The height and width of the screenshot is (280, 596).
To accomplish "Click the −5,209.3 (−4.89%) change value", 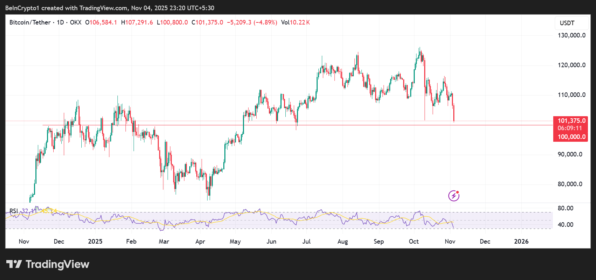I will (x=252, y=22).
